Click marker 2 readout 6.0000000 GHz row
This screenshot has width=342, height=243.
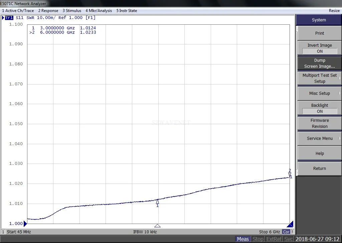click(62, 32)
